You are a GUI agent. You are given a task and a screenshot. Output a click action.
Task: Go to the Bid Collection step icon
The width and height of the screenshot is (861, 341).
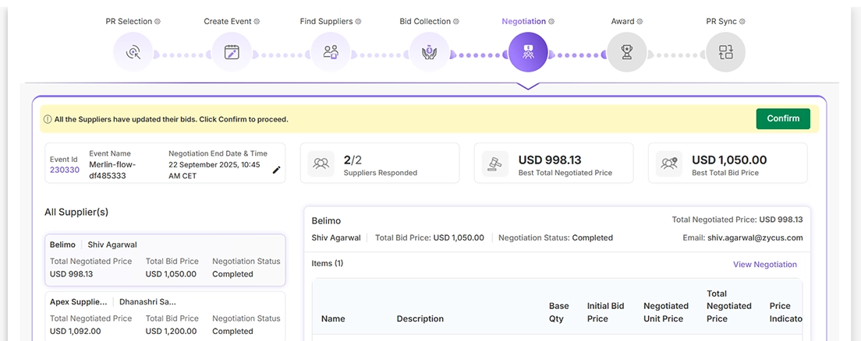point(429,52)
